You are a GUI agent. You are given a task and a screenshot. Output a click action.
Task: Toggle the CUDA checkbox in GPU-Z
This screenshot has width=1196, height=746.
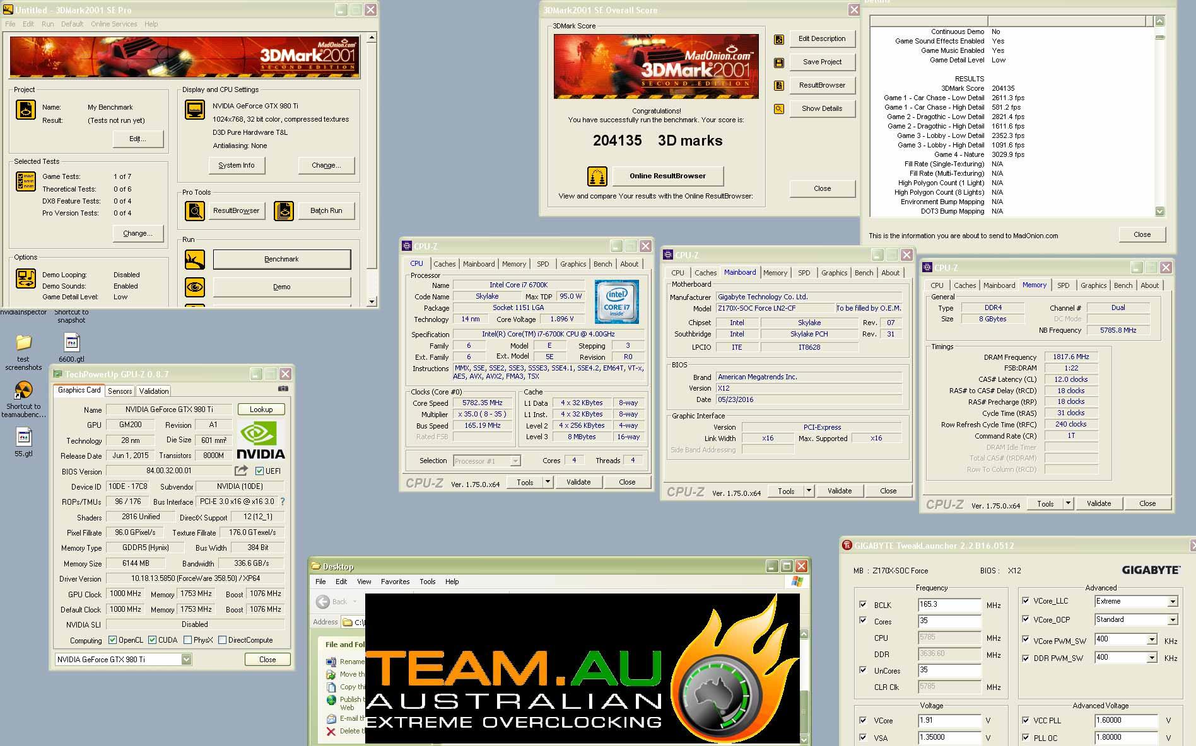click(x=152, y=640)
